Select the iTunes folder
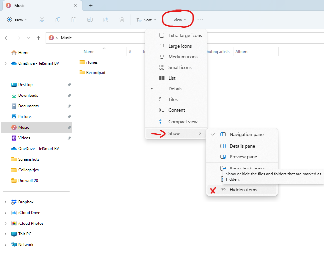 click(92, 62)
